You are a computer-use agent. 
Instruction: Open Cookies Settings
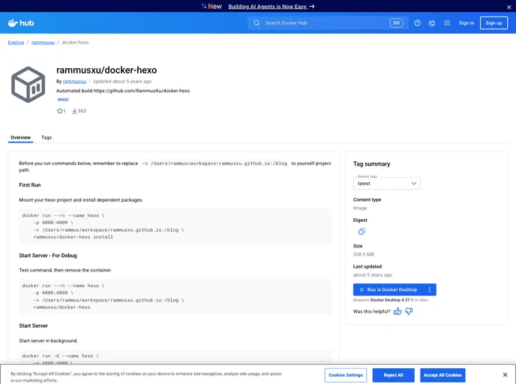coord(346,375)
